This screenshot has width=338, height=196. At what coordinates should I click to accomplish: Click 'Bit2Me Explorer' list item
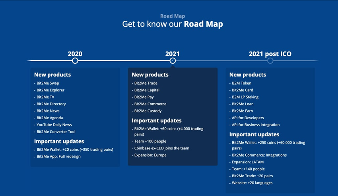click(51, 90)
